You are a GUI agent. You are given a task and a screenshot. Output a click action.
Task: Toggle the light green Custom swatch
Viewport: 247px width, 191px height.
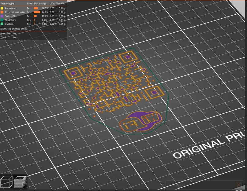(2, 24)
